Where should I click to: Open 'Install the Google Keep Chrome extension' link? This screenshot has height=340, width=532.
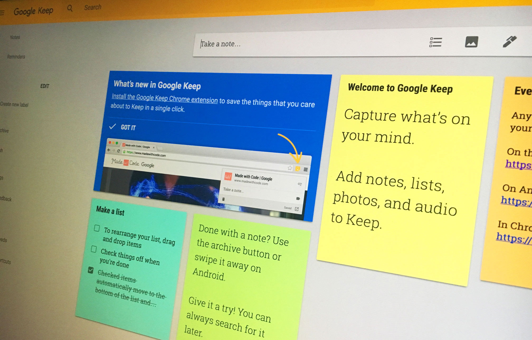tap(164, 98)
